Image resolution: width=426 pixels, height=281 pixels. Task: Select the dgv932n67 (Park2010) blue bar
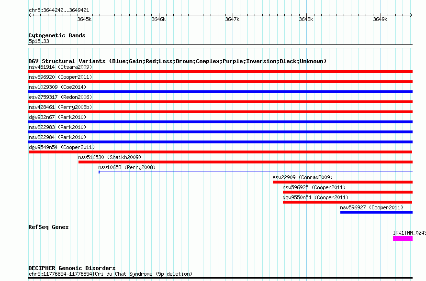220,122
